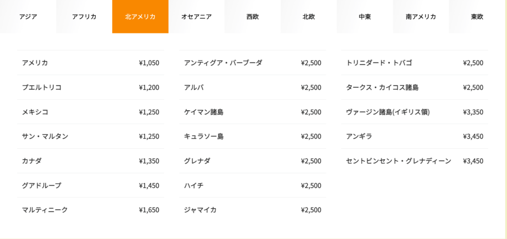Screen dimensions: 507x239
Task: Choose the ケイマン諸島 row
Action: pos(252,112)
